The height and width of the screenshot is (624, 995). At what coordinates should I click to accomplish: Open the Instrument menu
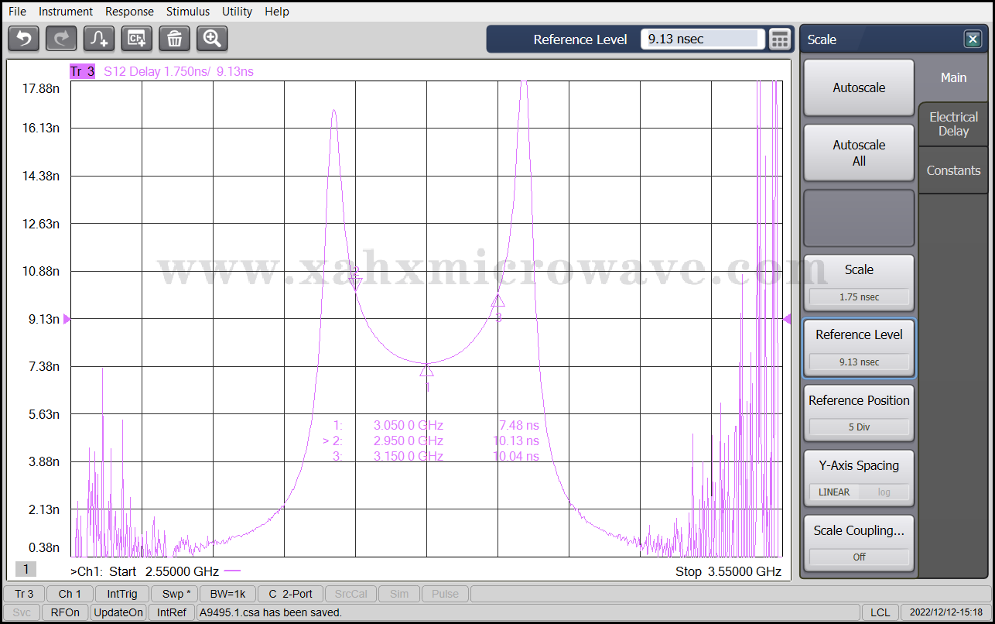(x=66, y=12)
